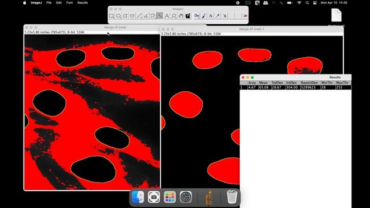Open the Dev developer menu tool

pos(197,16)
